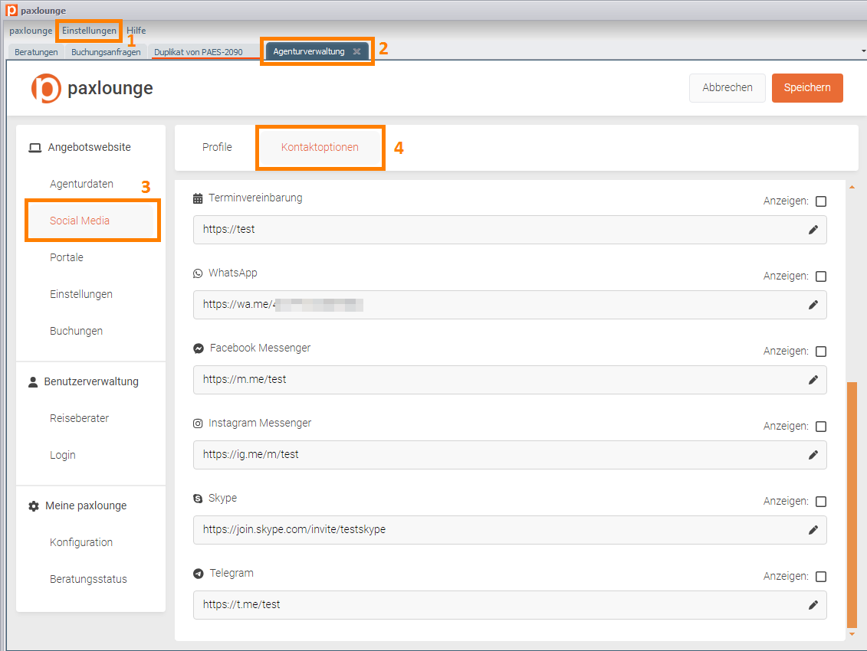This screenshot has height=651, width=867.
Task: Click the gear icon beside Meine paxlounge
Action: tap(34, 506)
